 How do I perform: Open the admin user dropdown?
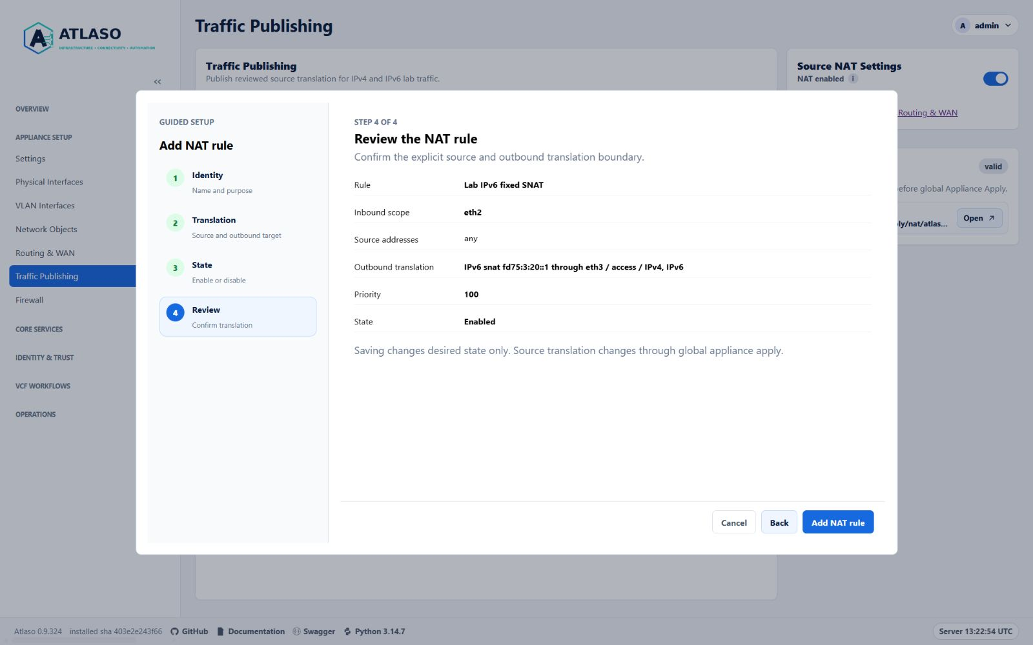click(x=986, y=26)
